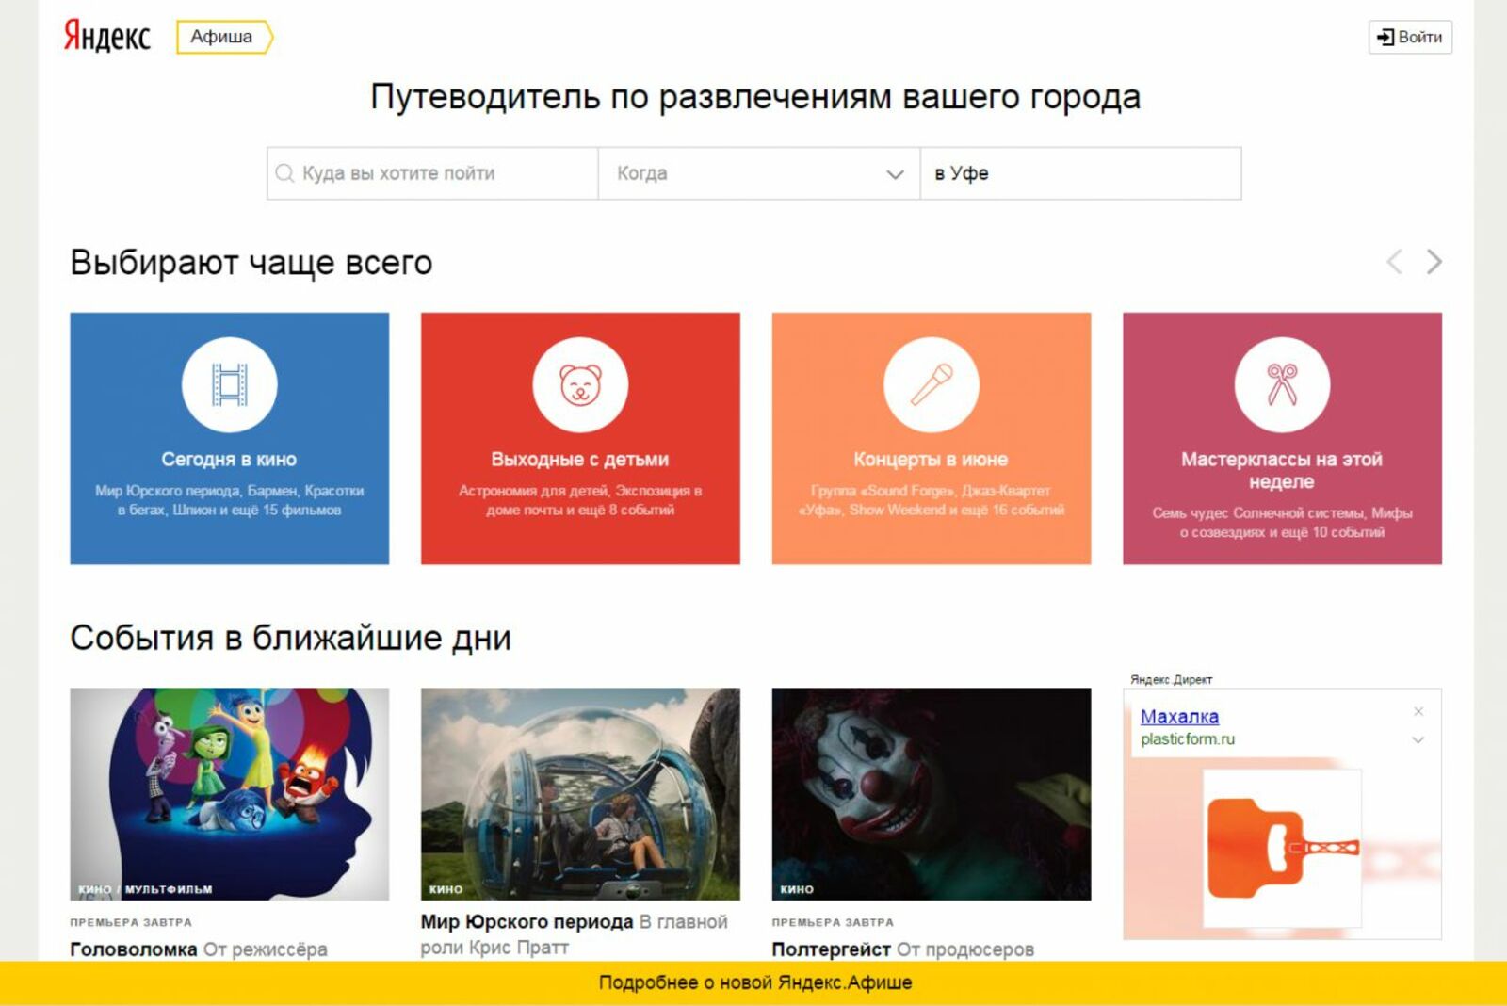Click Подробнее о новой Яндекс.Афише banner
The height and width of the screenshot is (1006, 1507).
[754, 982]
